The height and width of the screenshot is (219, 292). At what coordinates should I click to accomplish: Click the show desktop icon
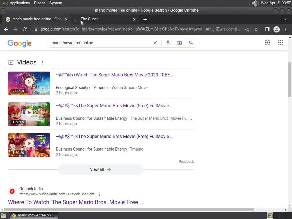click(x=3, y=216)
